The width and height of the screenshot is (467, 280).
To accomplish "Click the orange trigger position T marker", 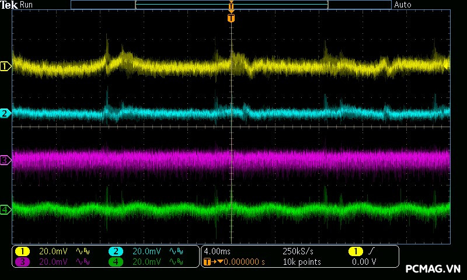I will point(231,18).
